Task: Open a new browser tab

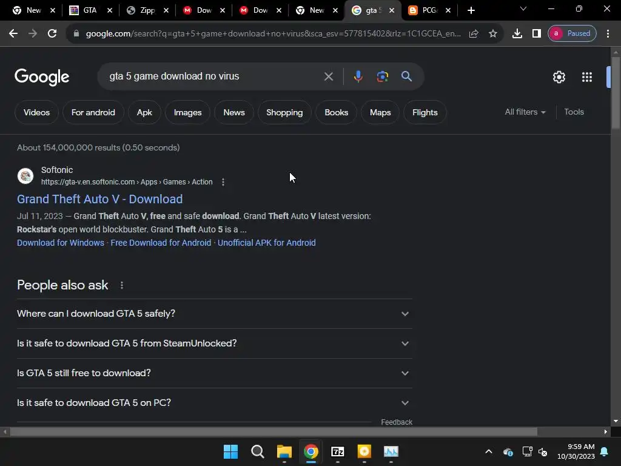Action: 471,10
